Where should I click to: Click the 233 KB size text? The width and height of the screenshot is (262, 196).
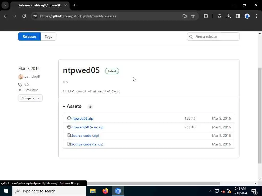coord(190,127)
